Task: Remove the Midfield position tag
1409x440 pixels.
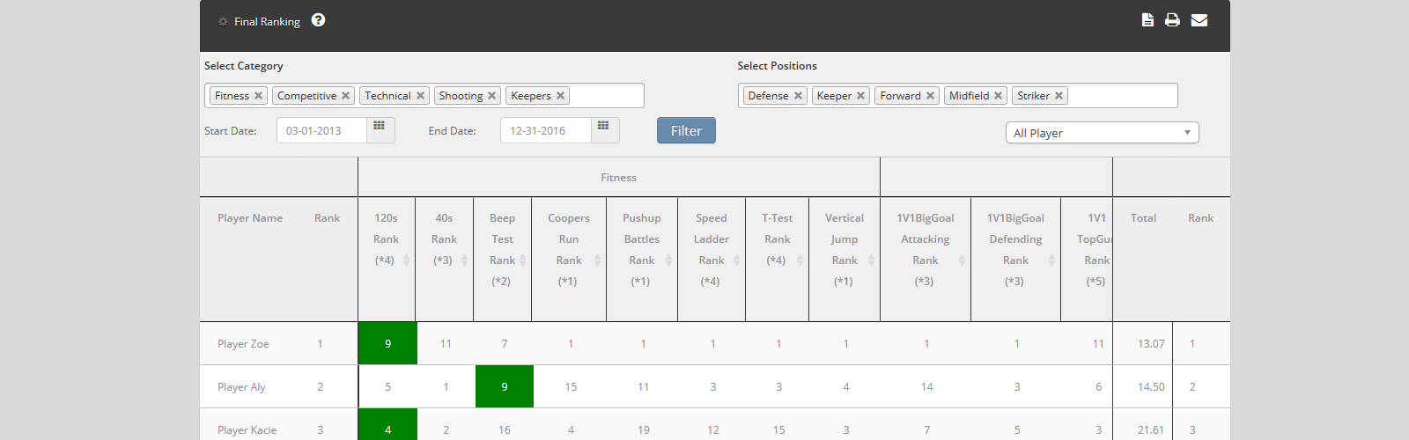Action: click(x=998, y=96)
